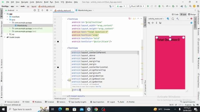Open the Android project view dropdown
This screenshot has width=200, height=112.
(x=11, y=10)
